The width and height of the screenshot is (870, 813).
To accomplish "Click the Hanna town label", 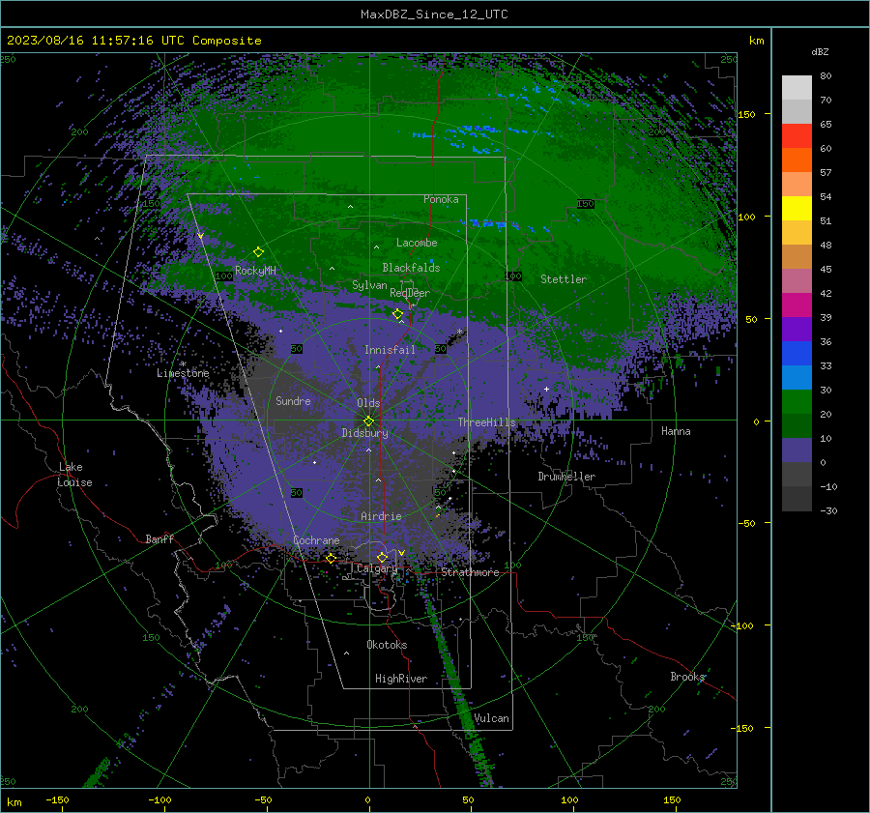I will [x=676, y=431].
